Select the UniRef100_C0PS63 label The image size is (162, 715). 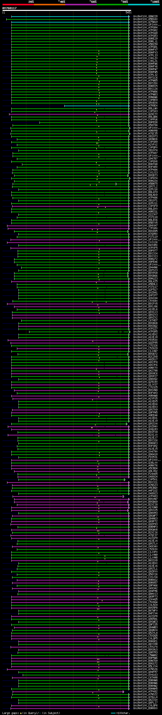pos(145,111)
